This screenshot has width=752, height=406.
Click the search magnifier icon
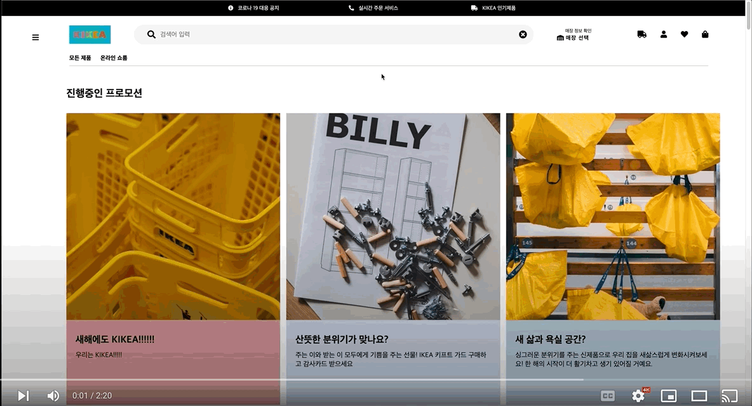[151, 34]
